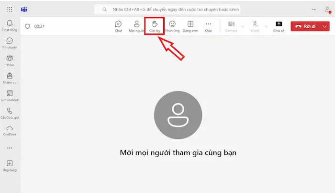Viewport: 335px width, 193px height.
Task: Expand dropdown arrow beside Rời đi
Action: (x=325, y=26)
